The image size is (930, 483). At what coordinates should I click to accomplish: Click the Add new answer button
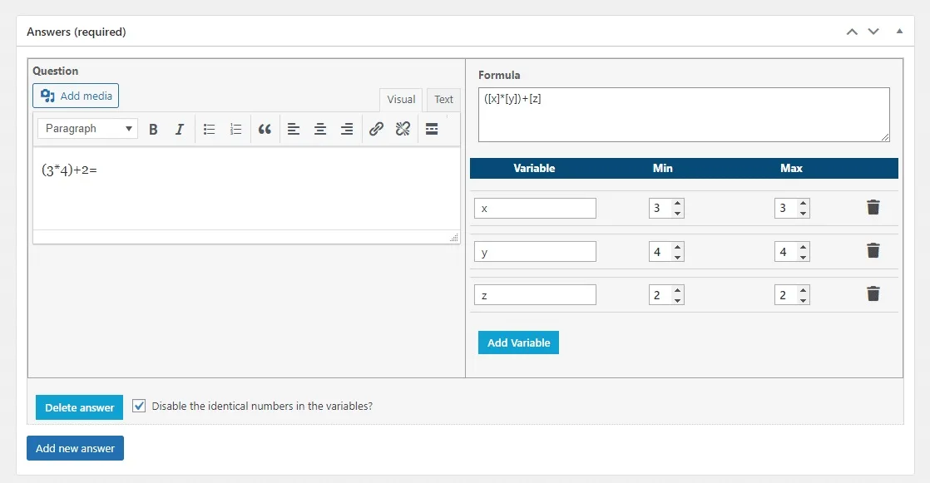click(x=75, y=448)
